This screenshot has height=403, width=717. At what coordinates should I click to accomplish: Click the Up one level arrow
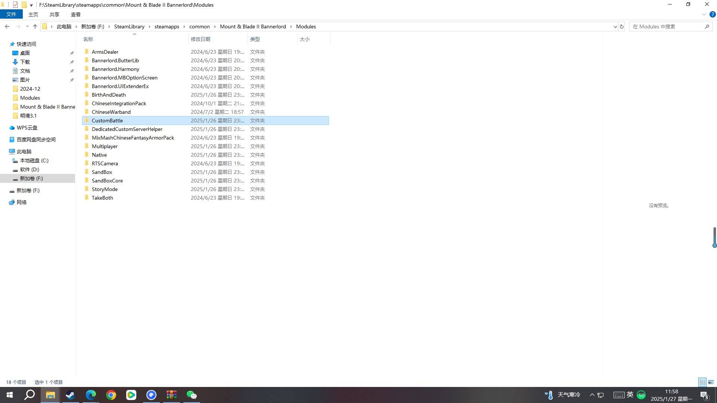(x=35, y=26)
